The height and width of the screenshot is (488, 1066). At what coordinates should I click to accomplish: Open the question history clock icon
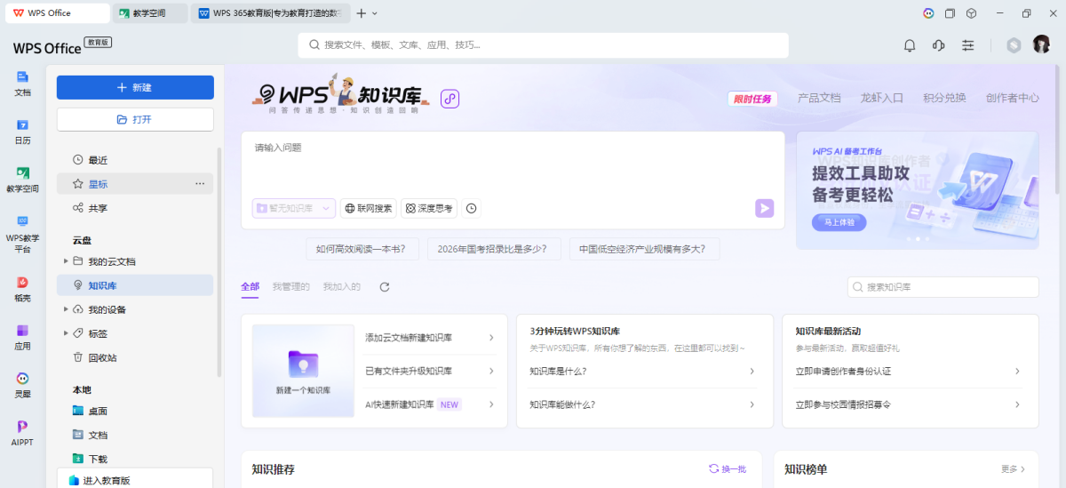click(472, 208)
